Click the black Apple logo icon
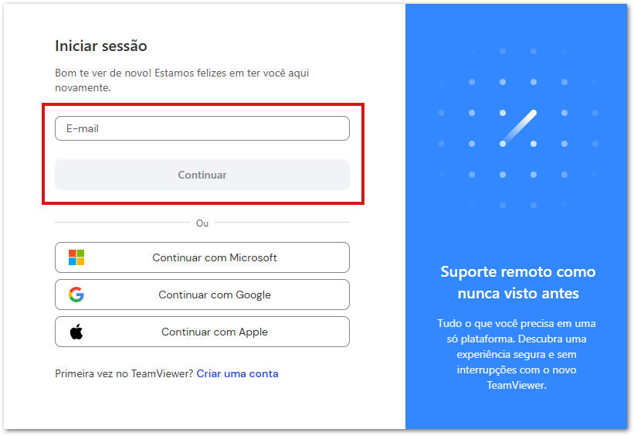The width and height of the screenshot is (634, 436). pyautogui.click(x=76, y=332)
